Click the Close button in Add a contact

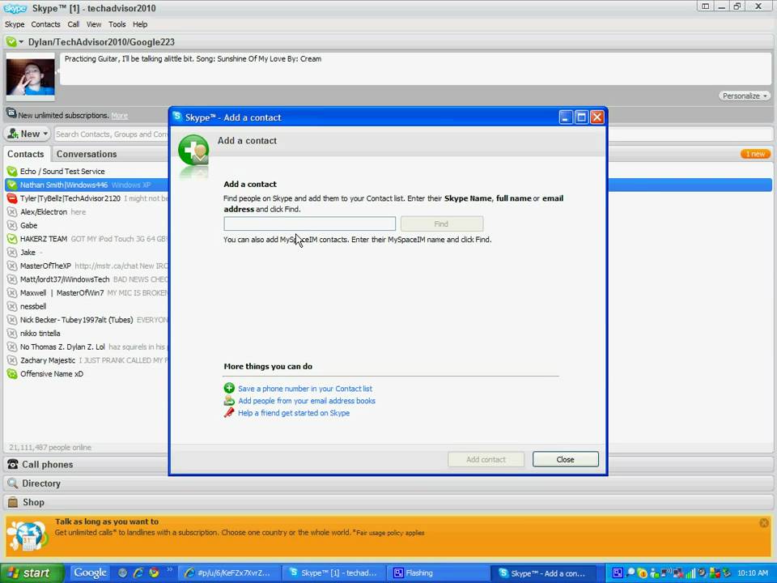point(566,460)
